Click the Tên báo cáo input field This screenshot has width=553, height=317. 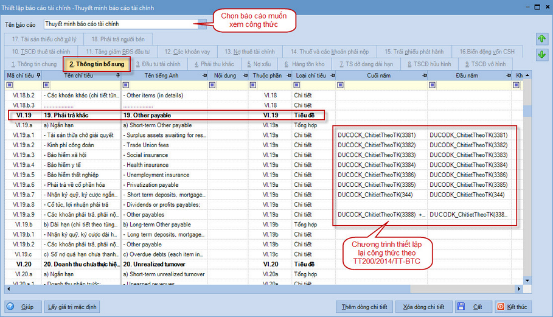click(x=120, y=24)
